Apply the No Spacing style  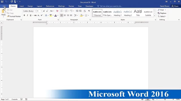(x=107, y=13)
